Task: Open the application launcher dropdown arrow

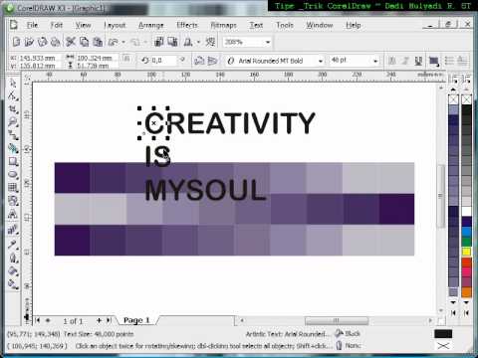Action: pos(198,42)
